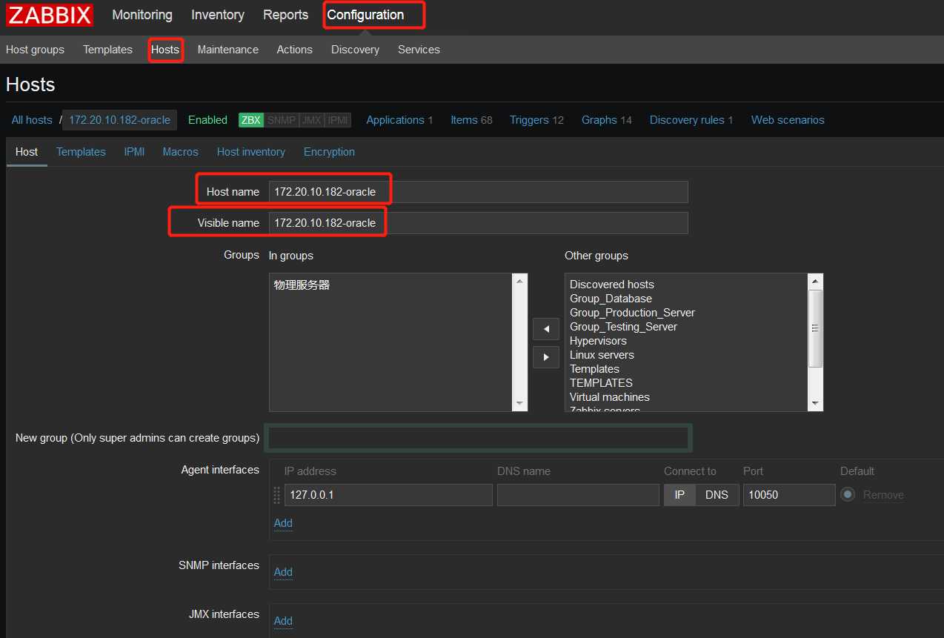Select Hosts in the submenu
The image size is (944, 638).
point(165,50)
